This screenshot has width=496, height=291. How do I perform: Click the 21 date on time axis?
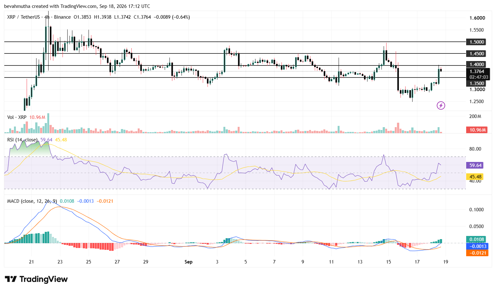point(31,262)
